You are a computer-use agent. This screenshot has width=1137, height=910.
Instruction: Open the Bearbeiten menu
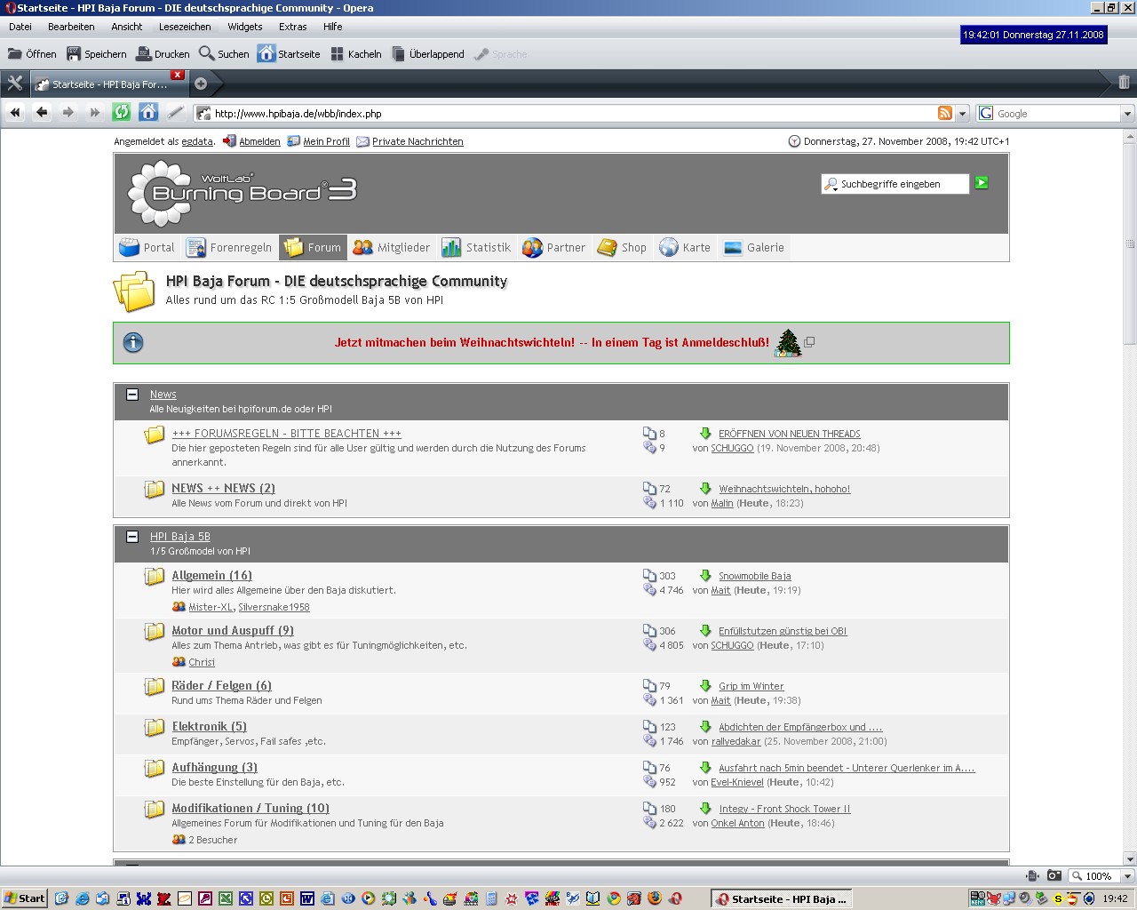[71, 27]
